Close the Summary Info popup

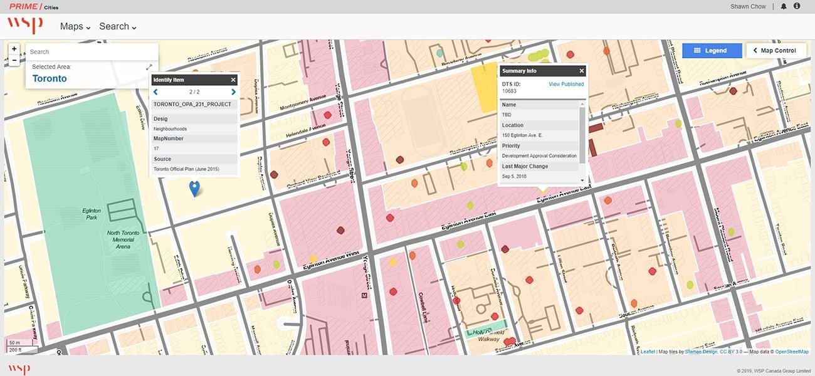click(x=582, y=71)
